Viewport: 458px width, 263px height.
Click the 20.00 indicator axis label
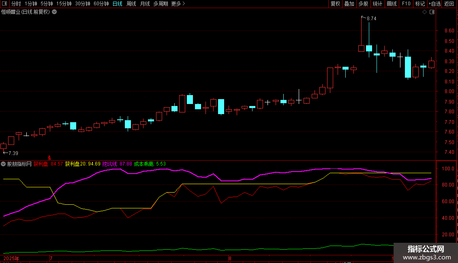[x=448, y=234]
